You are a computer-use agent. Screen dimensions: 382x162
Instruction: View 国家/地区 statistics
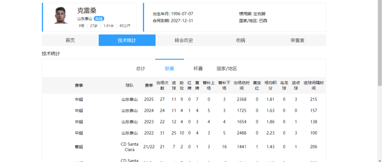tap(227, 68)
